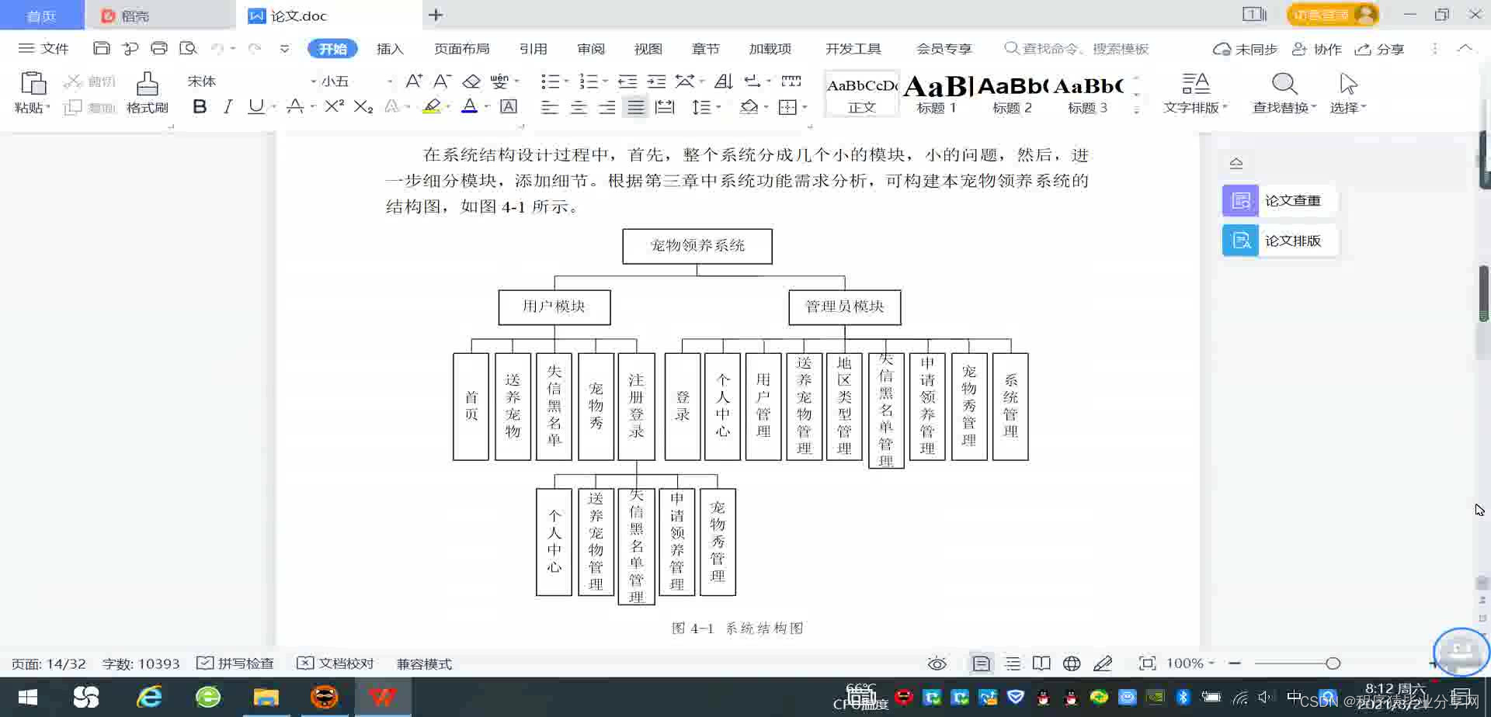The width and height of the screenshot is (1491, 717).
Task: Toggle eye protection mode icon
Action: [x=937, y=663]
